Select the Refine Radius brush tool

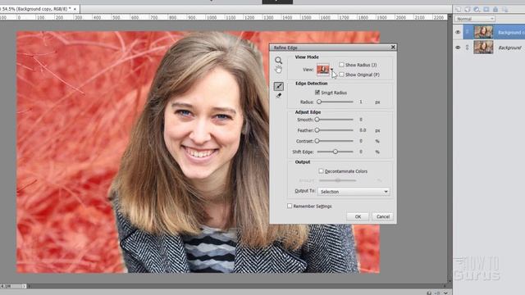(x=279, y=86)
